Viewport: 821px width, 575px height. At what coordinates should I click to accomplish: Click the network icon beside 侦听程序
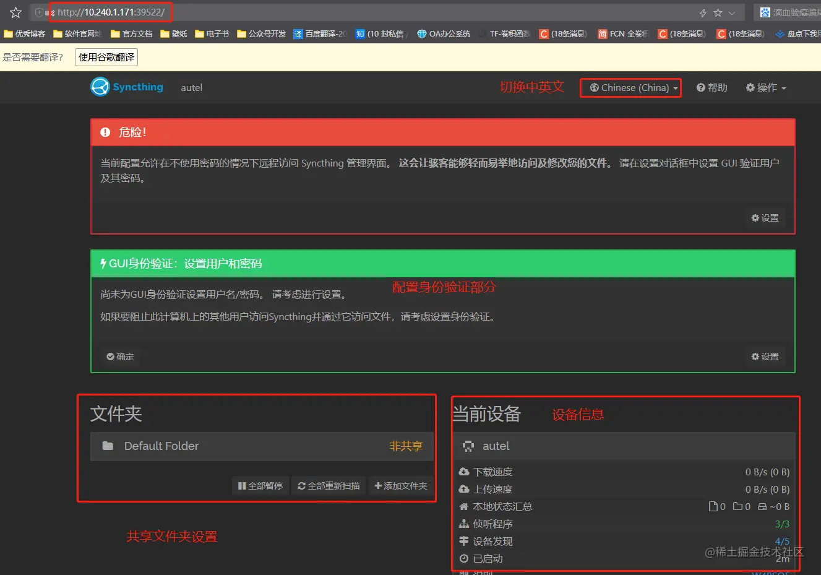(x=464, y=524)
